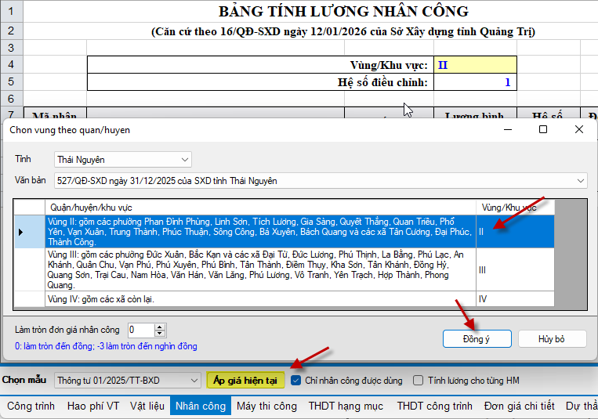Decrease the rounding value with down arrow

pos(160,334)
